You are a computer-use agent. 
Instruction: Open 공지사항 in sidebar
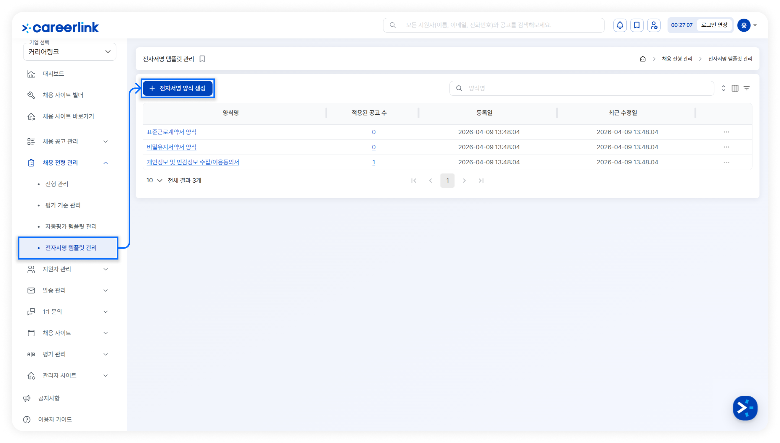pyautogui.click(x=49, y=398)
